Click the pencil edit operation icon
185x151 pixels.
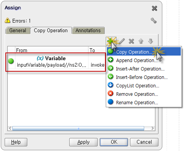coord(122,41)
